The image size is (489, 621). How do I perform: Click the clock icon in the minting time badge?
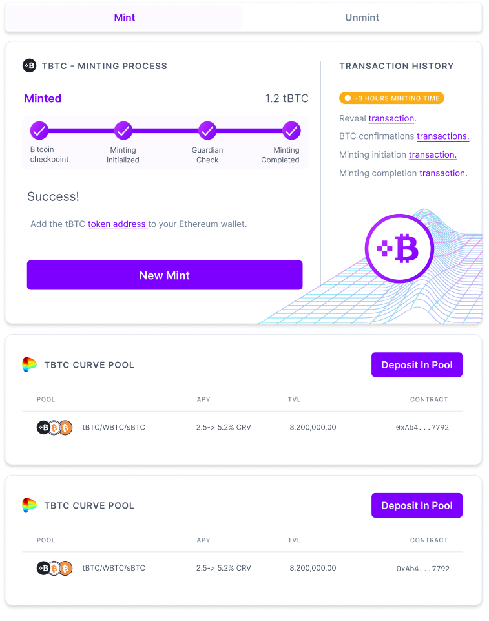(x=346, y=98)
